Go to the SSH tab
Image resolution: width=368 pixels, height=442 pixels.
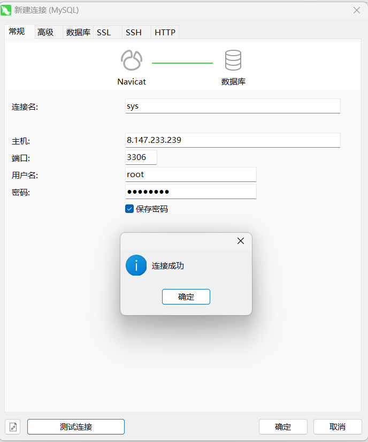point(134,32)
